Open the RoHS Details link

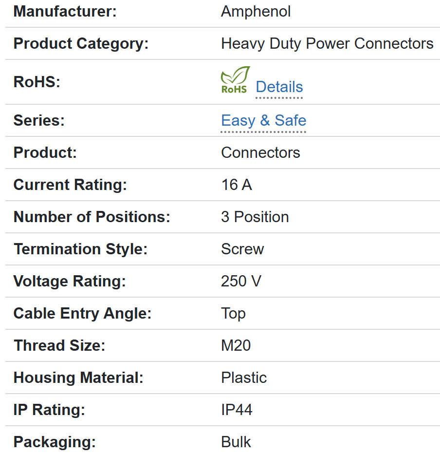click(279, 87)
